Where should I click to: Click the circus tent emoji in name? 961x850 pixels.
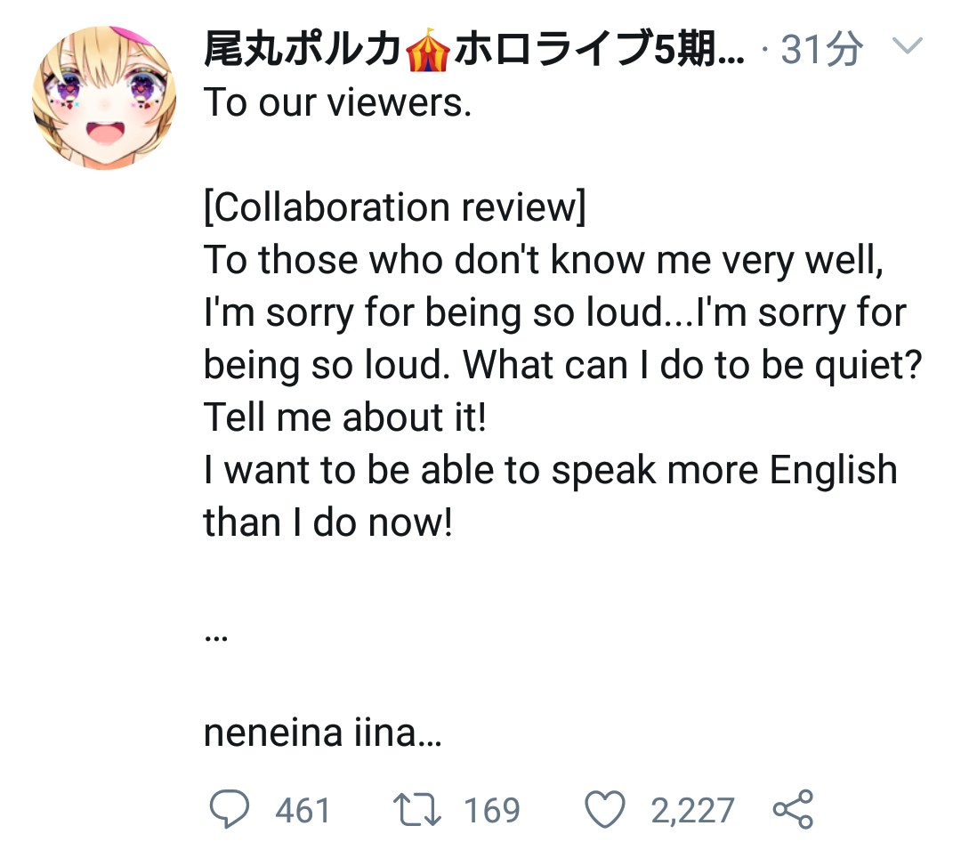point(428,49)
